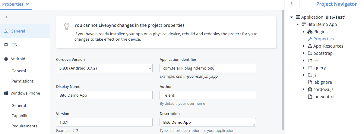364x134 pixels.
Task: Expand the jquery folder
Action: [x=304, y=68]
